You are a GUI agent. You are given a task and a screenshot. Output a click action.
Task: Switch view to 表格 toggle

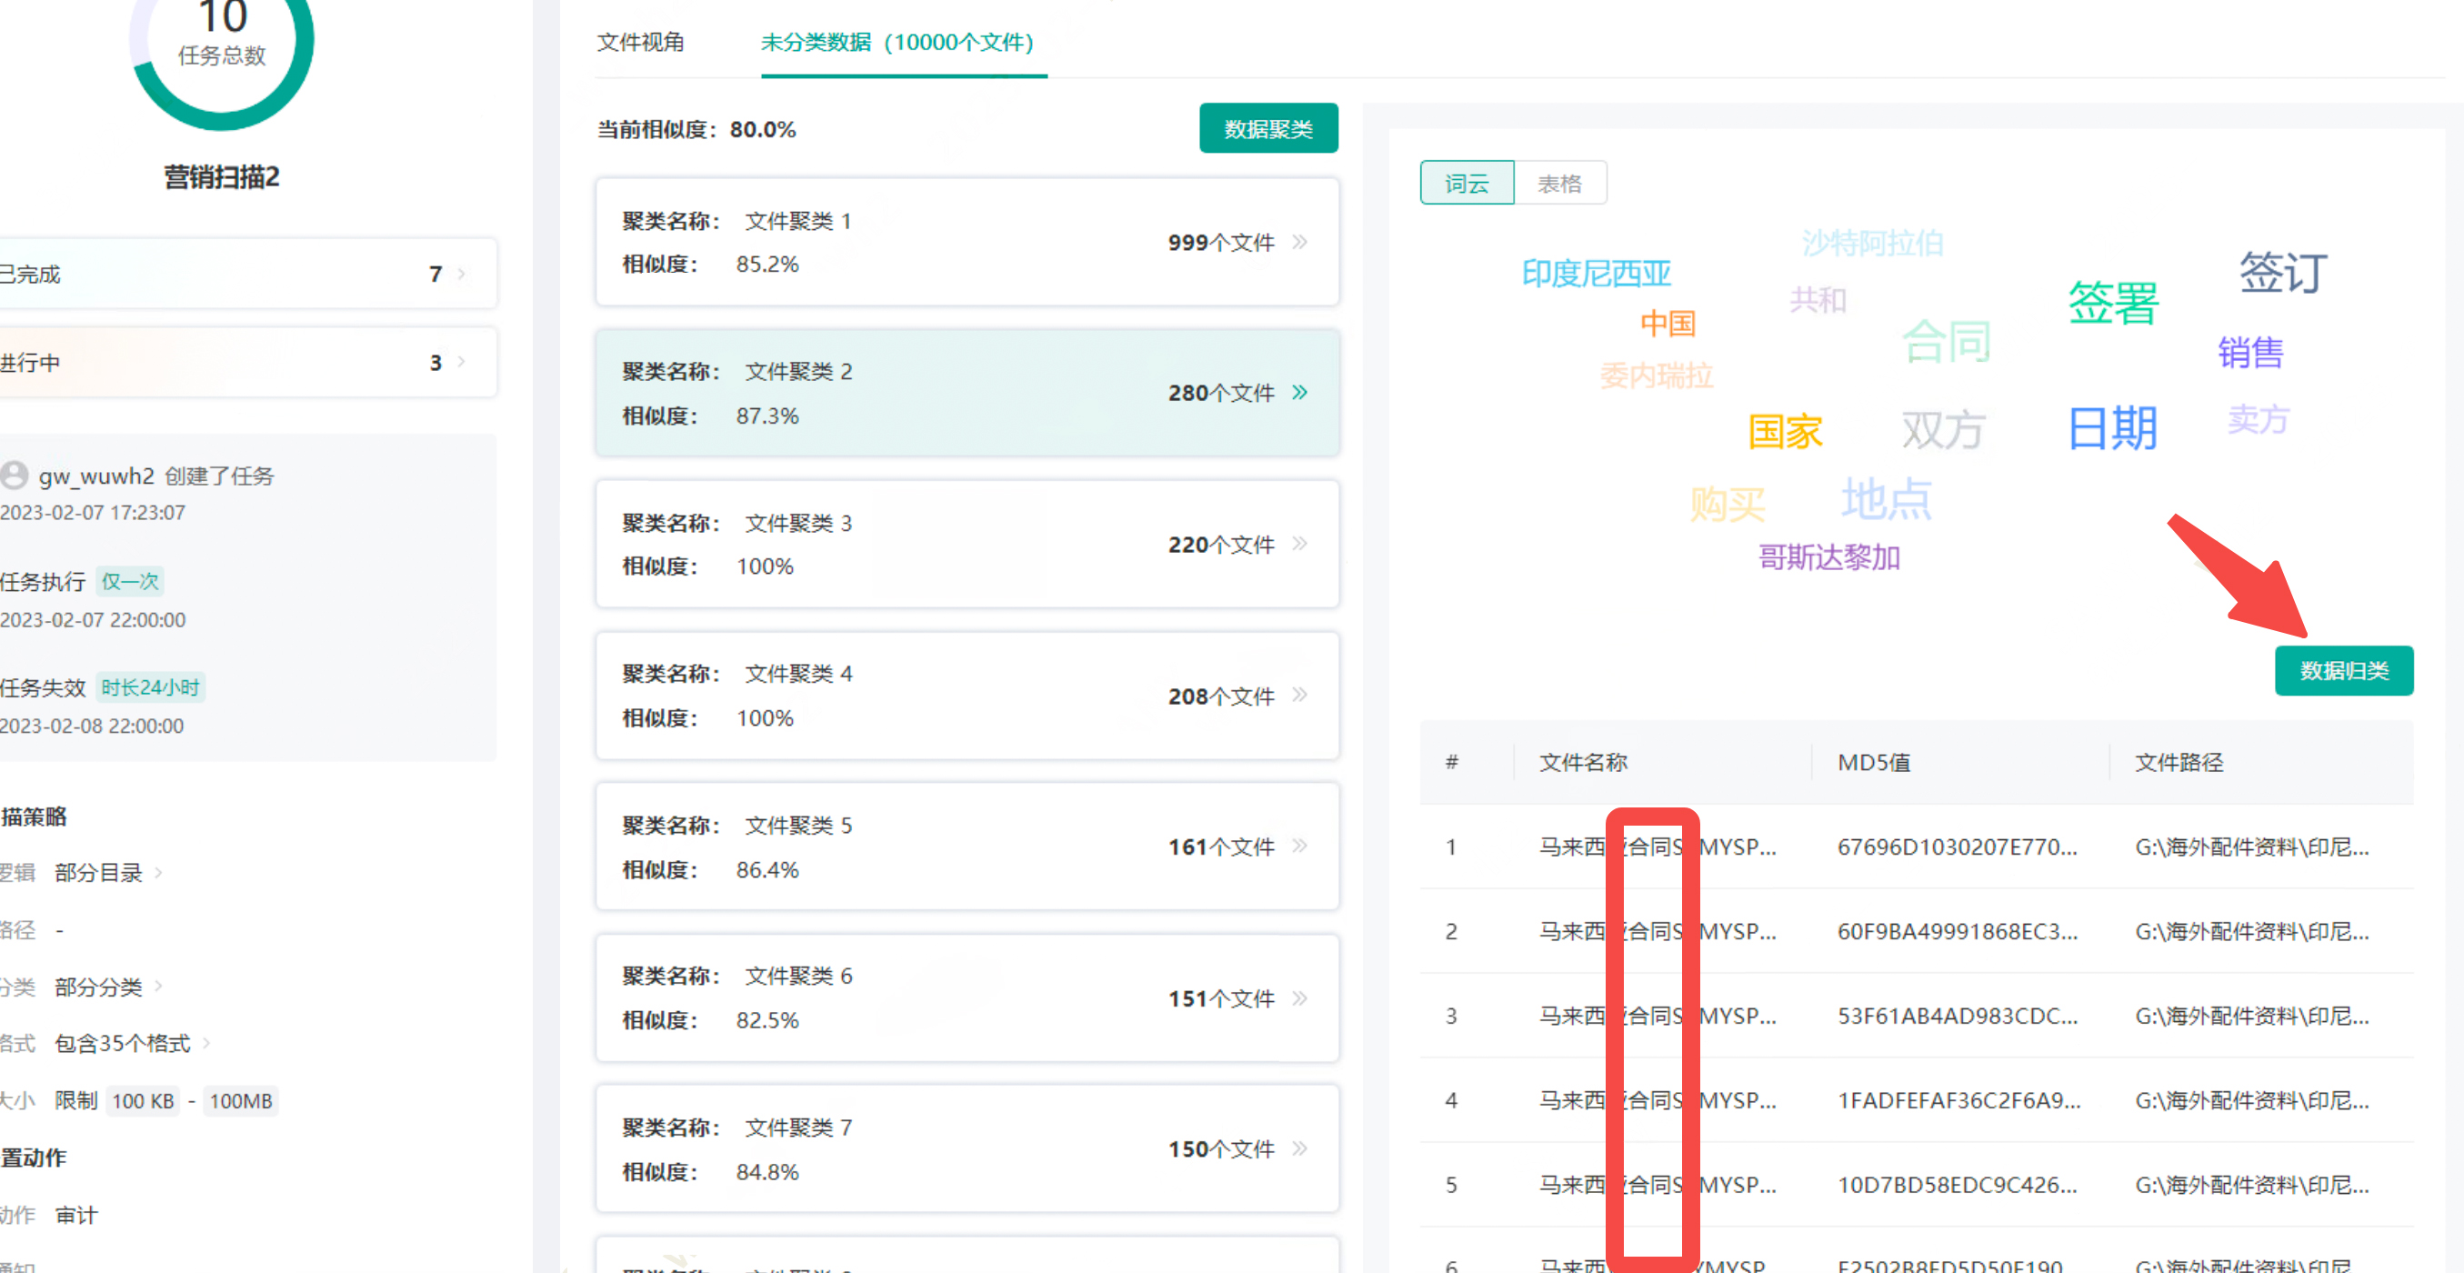[1559, 183]
